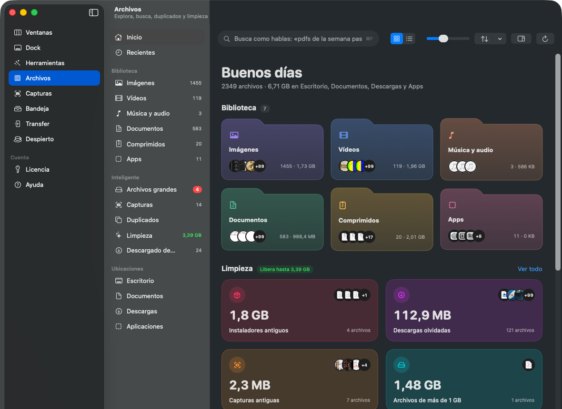Open the sort options dropdown chevron
This screenshot has height=409, width=562.
click(500, 39)
